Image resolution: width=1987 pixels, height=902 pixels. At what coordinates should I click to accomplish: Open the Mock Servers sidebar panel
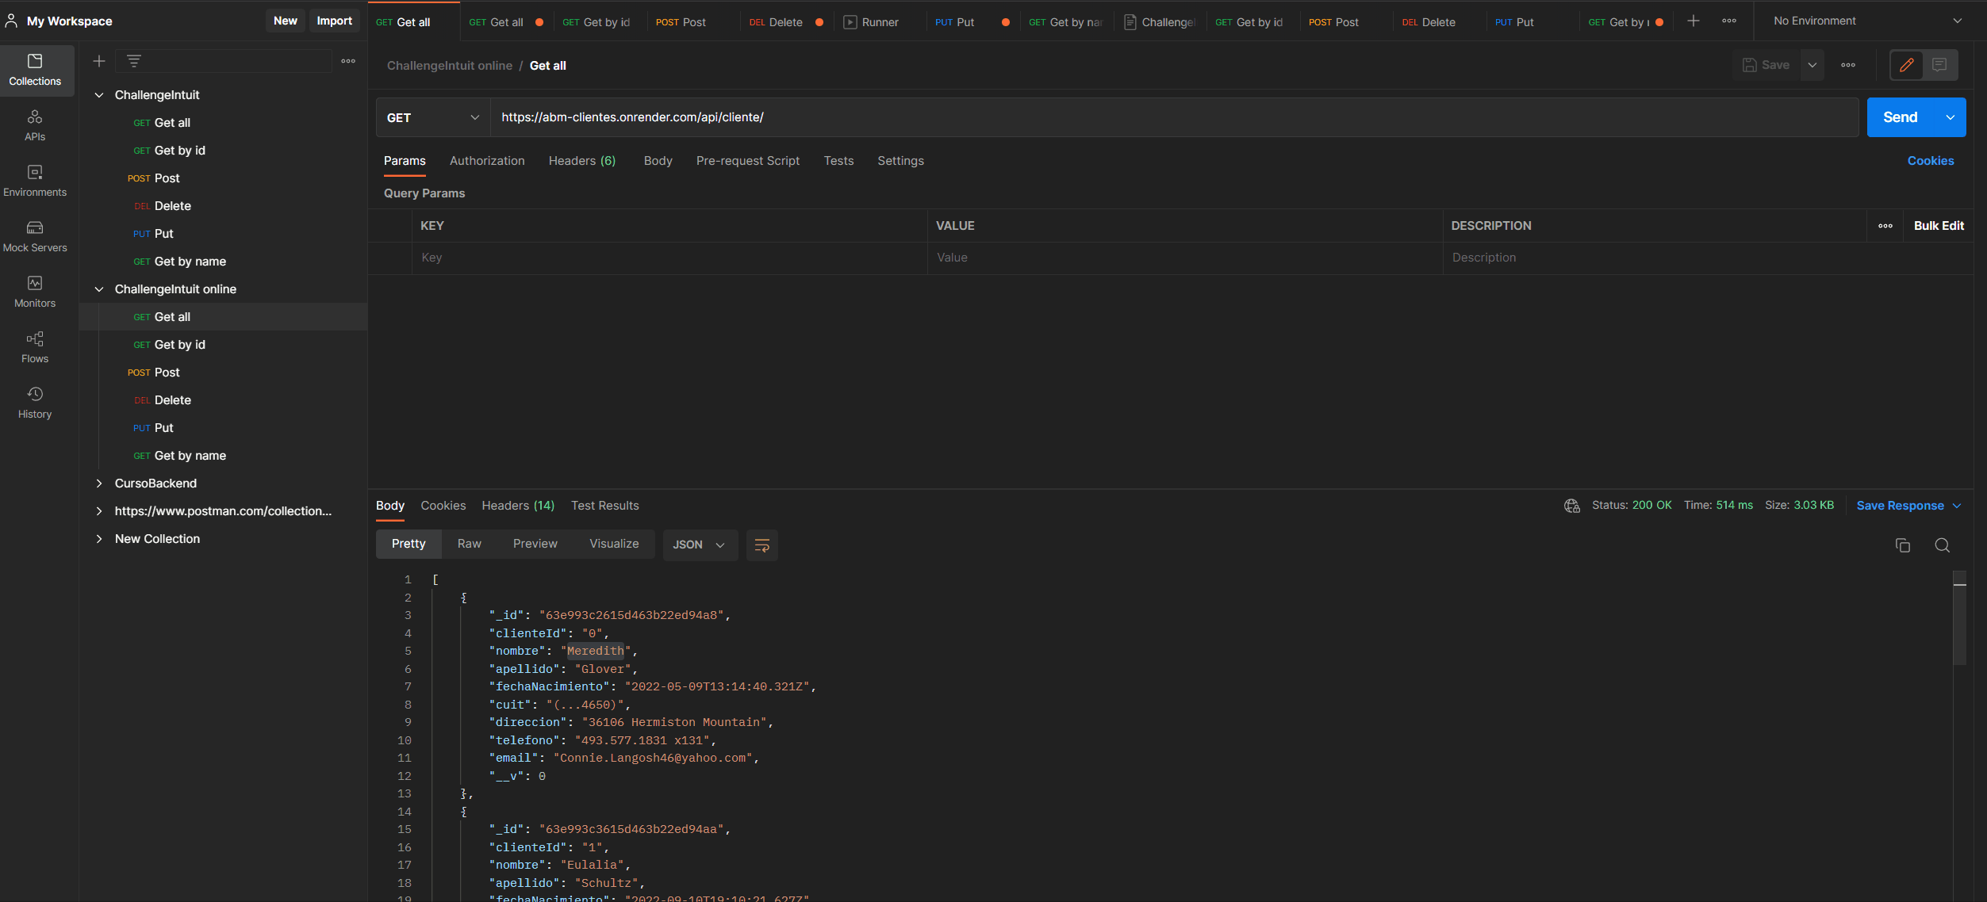pyautogui.click(x=35, y=236)
